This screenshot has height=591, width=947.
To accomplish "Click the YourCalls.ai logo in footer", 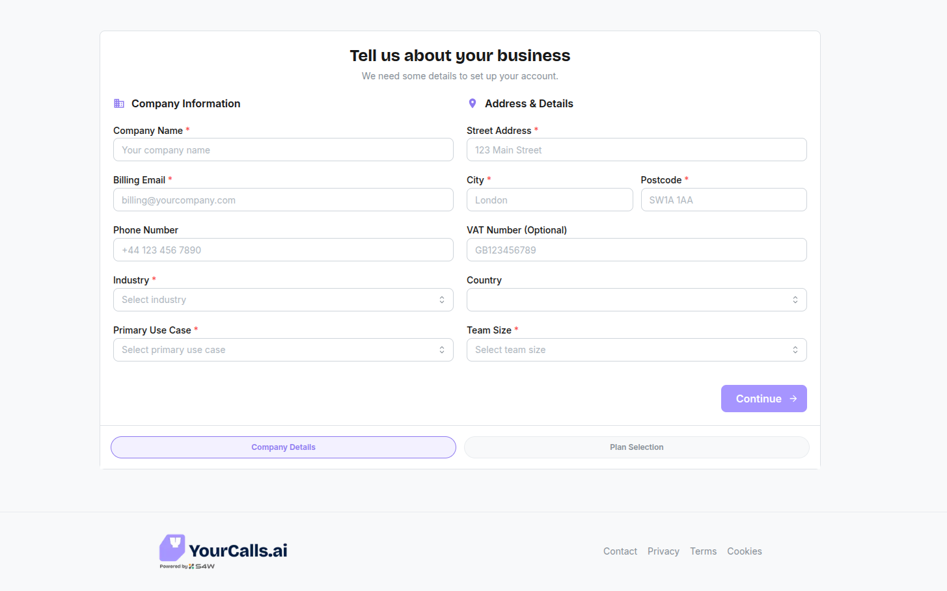I will tap(223, 551).
